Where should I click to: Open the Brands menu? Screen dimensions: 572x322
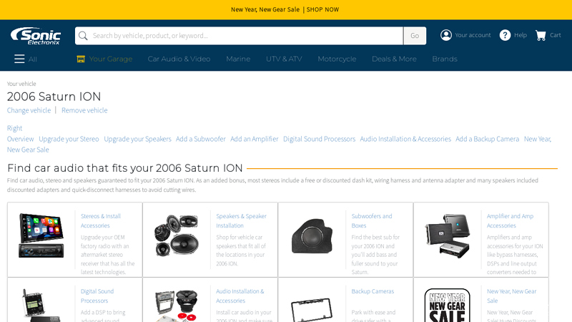[x=444, y=59]
